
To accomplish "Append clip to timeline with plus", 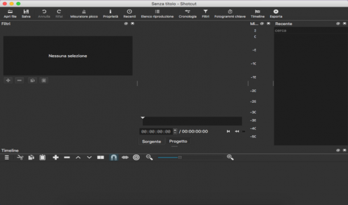I will (56, 157).
